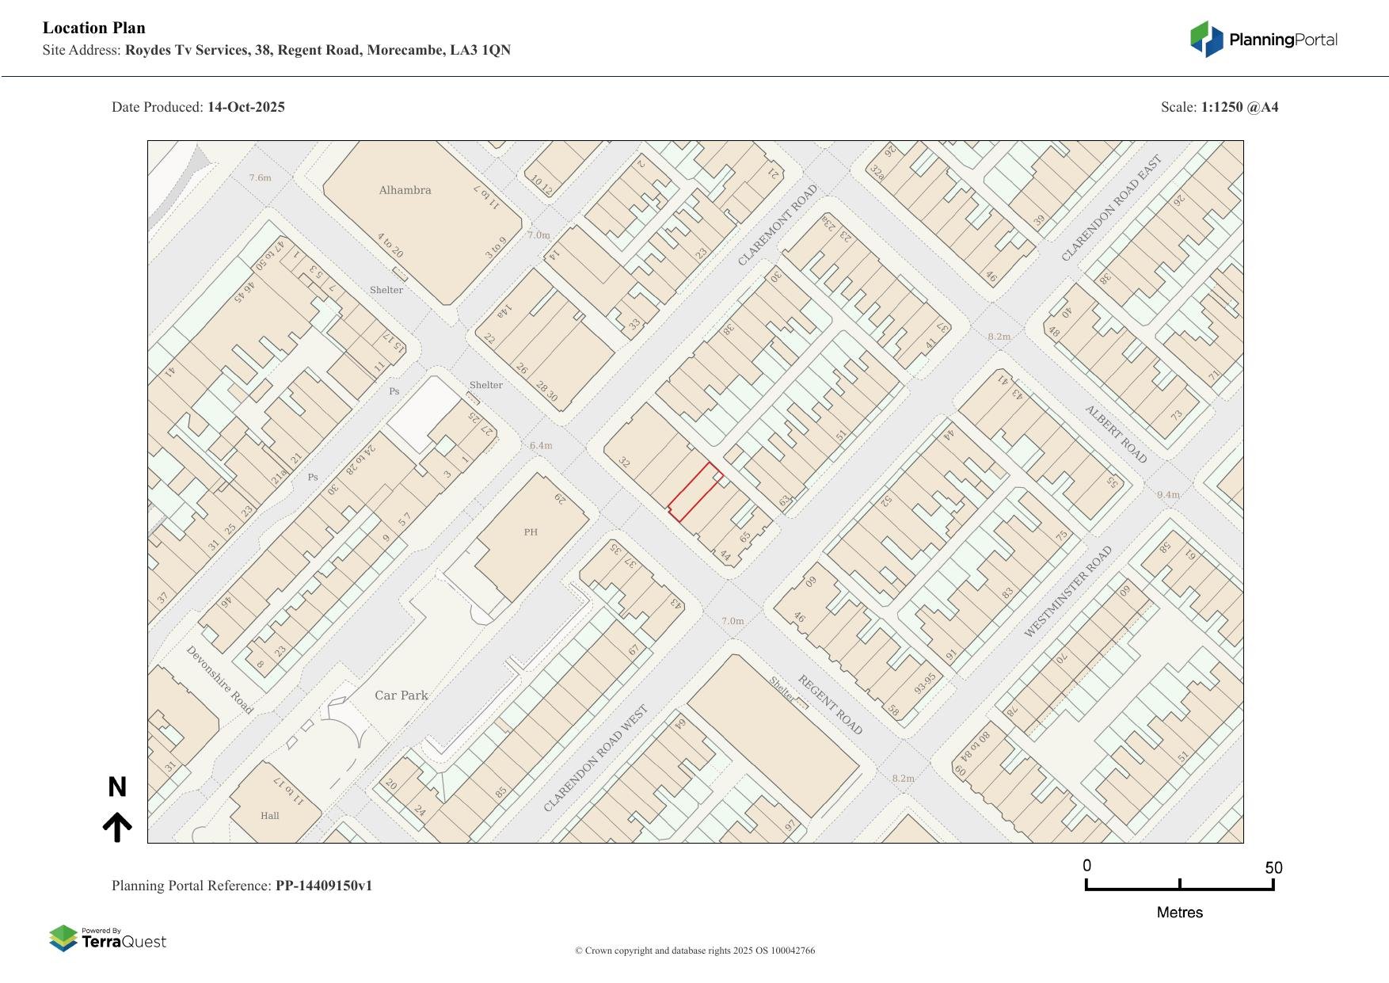Click the TerraQuest logo

tap(108, 939)
